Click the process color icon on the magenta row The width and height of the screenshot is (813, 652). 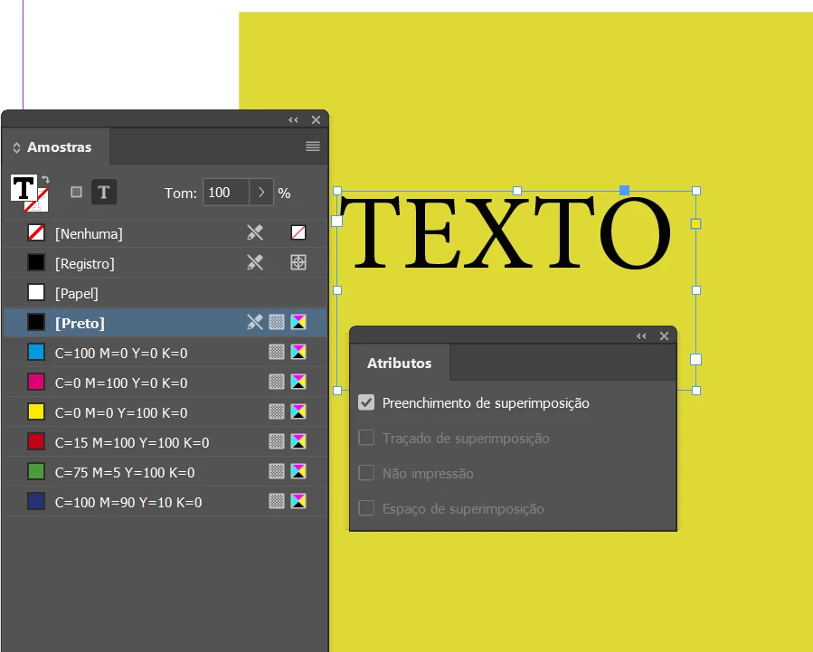[277, 382]
